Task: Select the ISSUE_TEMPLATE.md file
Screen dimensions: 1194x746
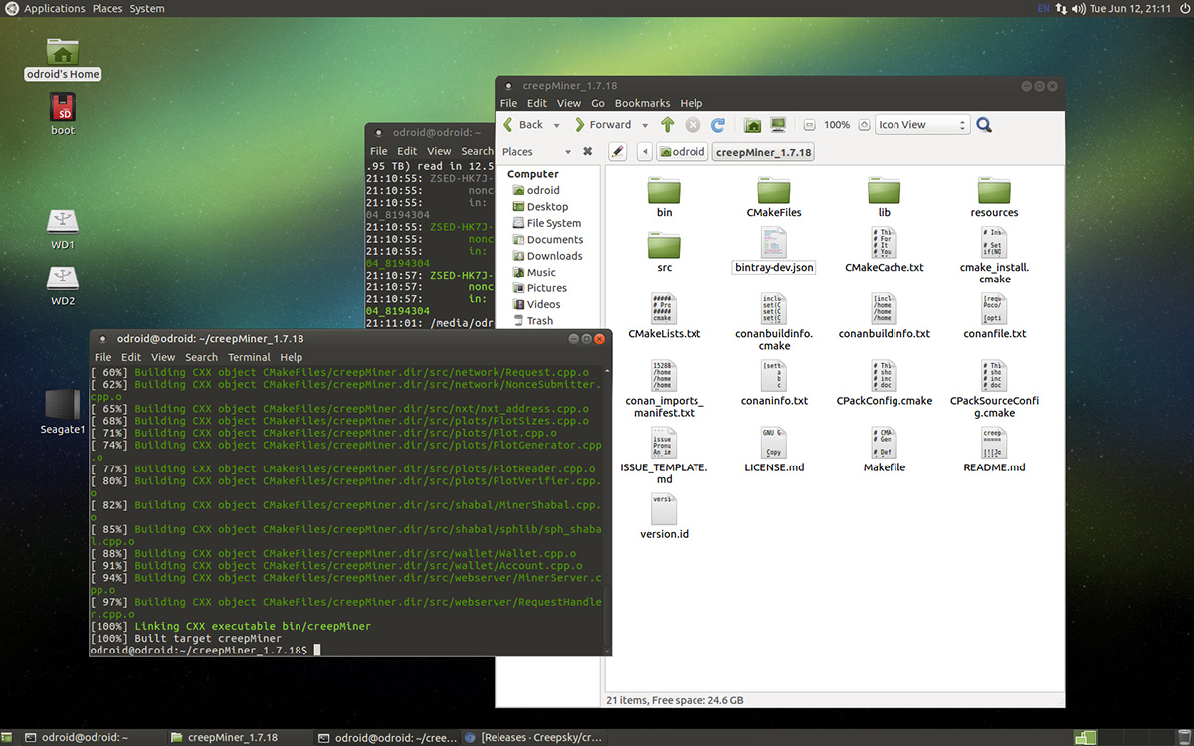Action: tap(664, 456)
